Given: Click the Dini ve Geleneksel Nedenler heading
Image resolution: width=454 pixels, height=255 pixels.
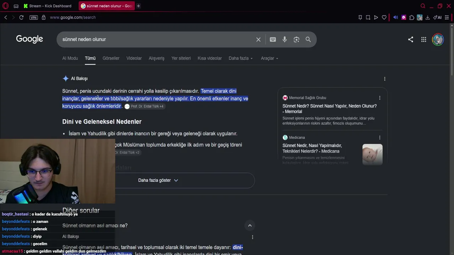Looking at the screenshot, I should pos(102,121).
